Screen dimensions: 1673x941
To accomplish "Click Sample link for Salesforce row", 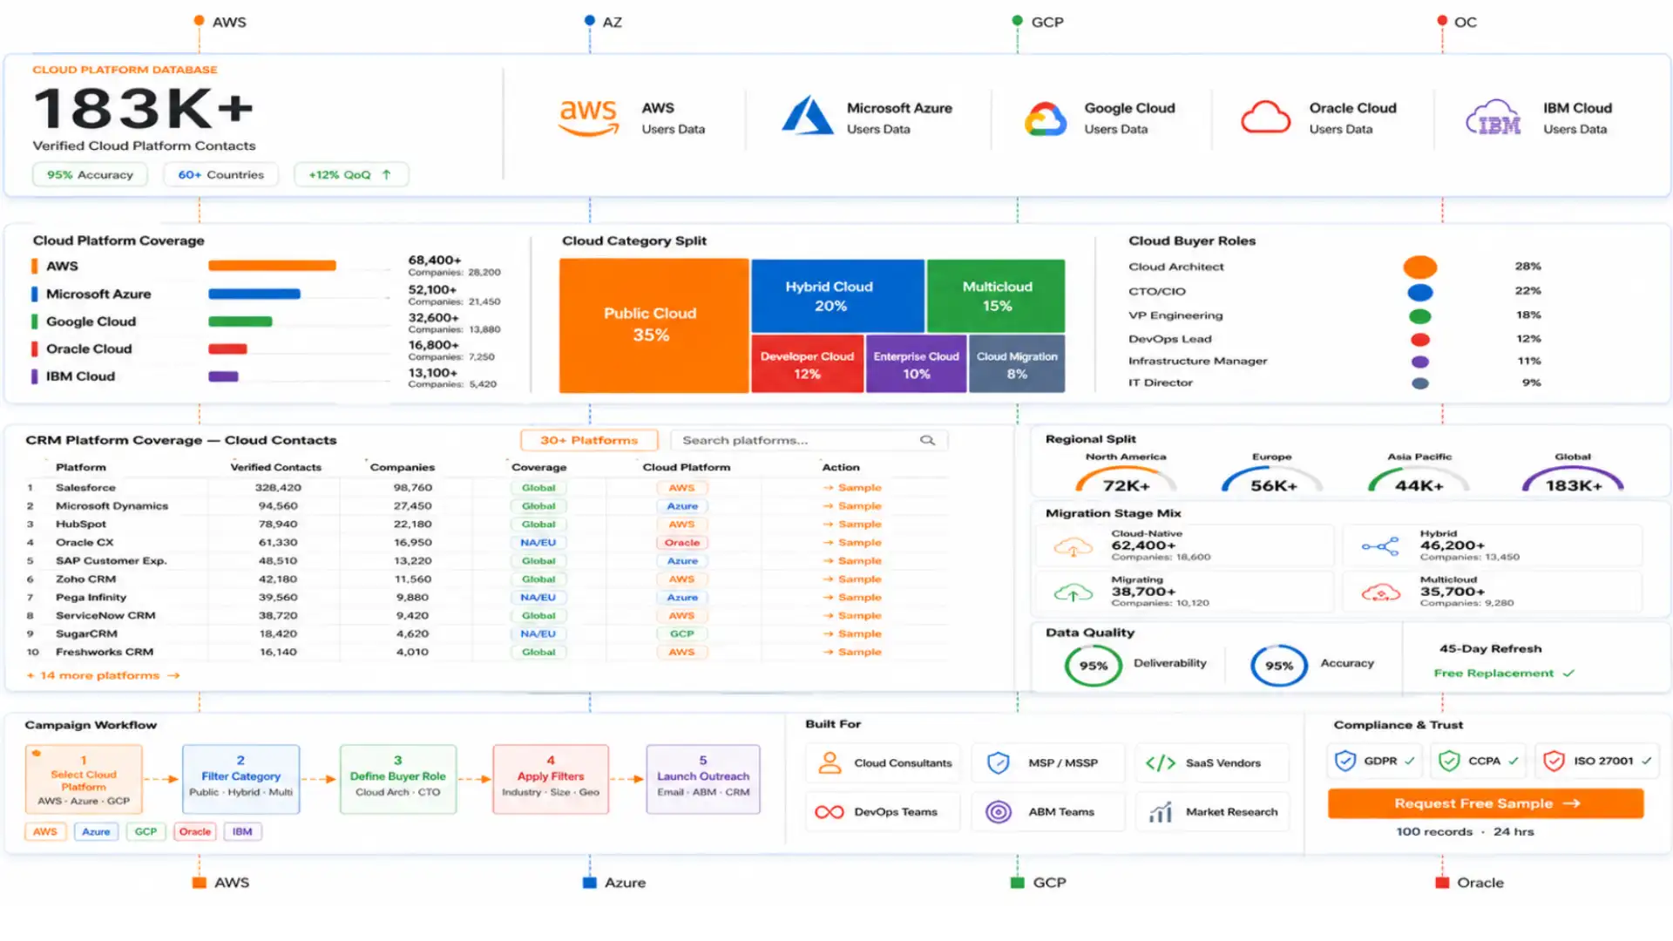I will 852,488.
